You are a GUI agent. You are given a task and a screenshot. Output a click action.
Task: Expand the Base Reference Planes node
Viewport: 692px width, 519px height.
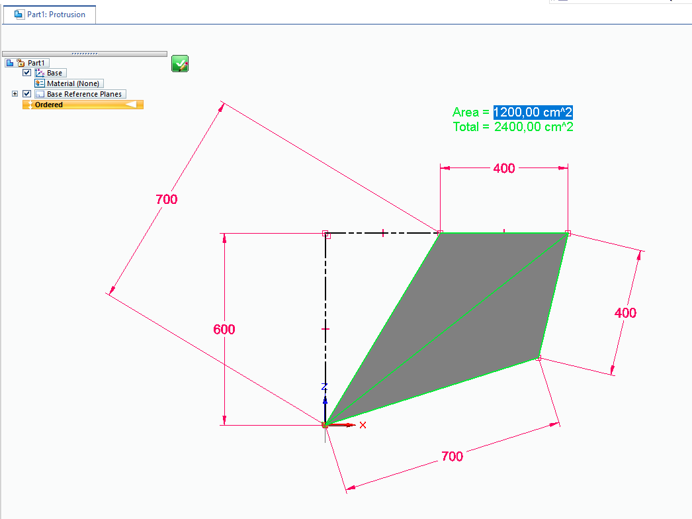(15, 94)
